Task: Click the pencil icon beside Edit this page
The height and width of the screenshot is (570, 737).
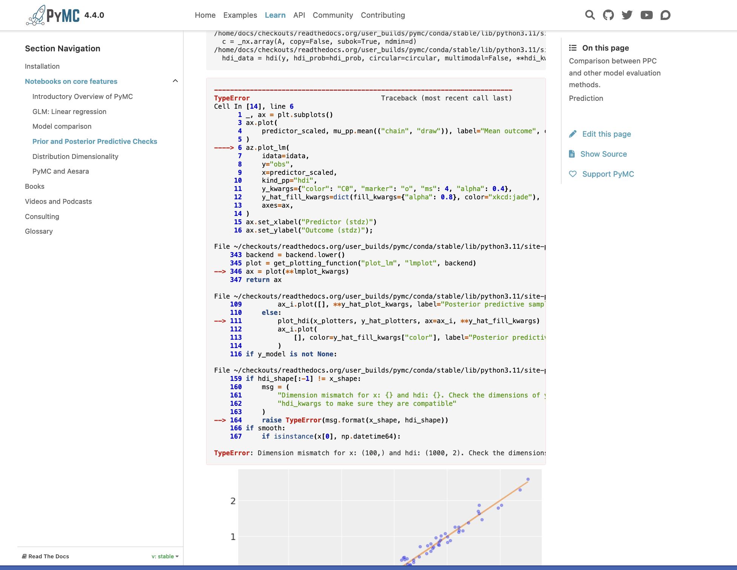Action: pos(573,134)
